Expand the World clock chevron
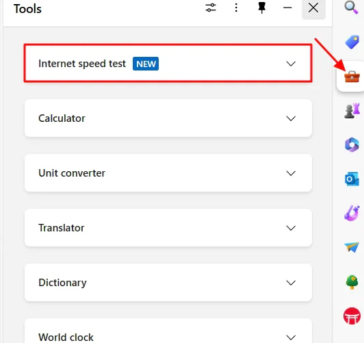The image size is (364, 343). pyautogui.click(x=291, y=338)
